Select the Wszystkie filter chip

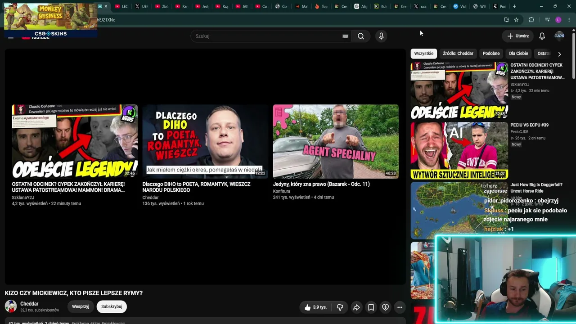pos(424,54)
